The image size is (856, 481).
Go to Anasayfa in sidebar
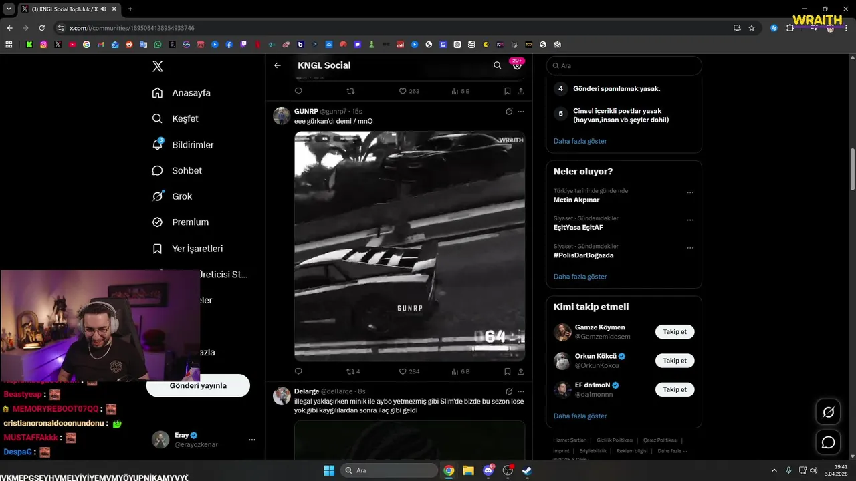(181, 92)
